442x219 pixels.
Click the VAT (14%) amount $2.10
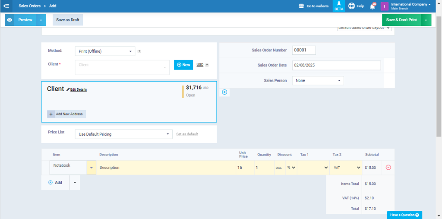pos(369,198)
